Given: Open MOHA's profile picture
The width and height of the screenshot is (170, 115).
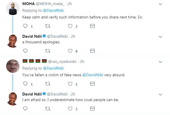Looking at the screenshot, I should (13, 8).
